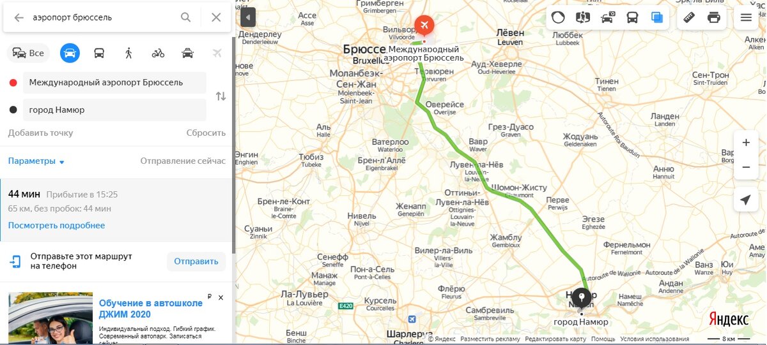Choose the bicycle route mode
767x345 pixels.
click(158, 53)
